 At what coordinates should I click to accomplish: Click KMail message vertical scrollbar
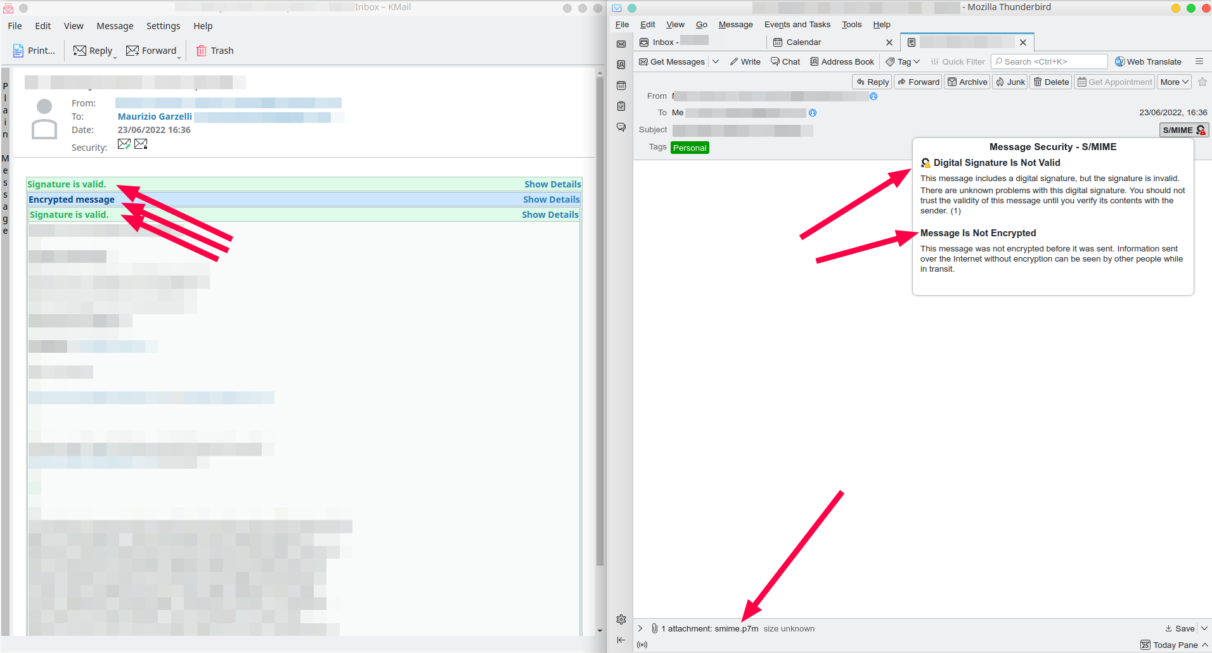click(x=600, y=322)
